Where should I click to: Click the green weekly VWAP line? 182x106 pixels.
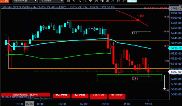click(x=58, y=59)
